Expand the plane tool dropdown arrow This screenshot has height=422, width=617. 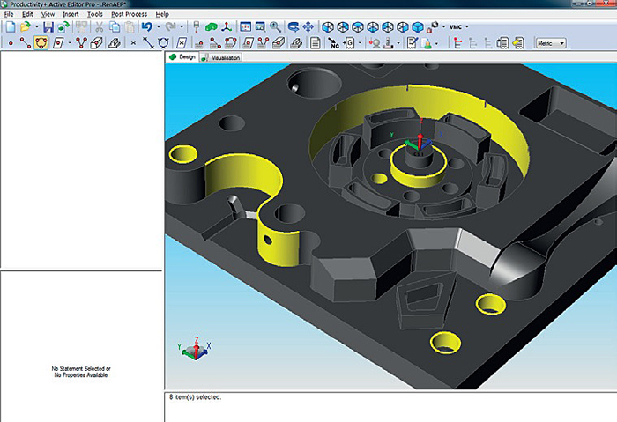[x=70, y=43]
